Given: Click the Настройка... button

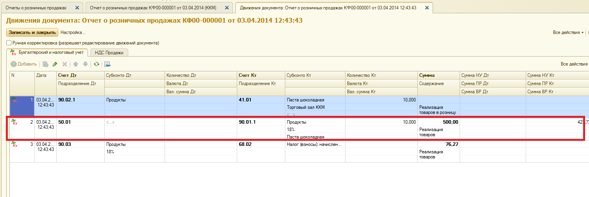Looking at the screenshot, I should tap(73, 32).
